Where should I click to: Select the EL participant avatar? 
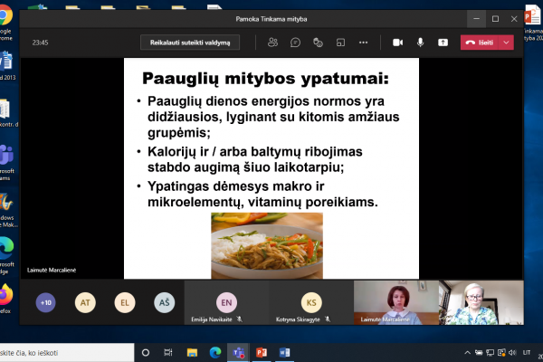click(125, 302)
